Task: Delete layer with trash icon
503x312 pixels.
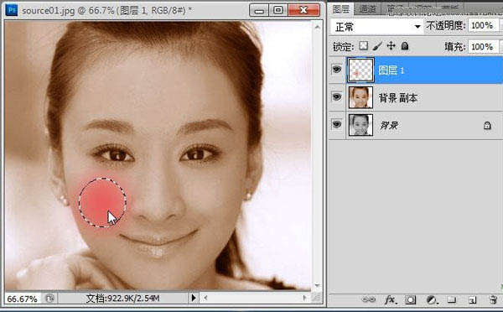Action: [x=494, y=299]
